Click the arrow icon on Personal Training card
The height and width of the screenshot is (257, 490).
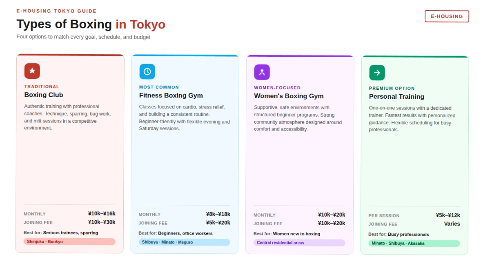point(377,72)
